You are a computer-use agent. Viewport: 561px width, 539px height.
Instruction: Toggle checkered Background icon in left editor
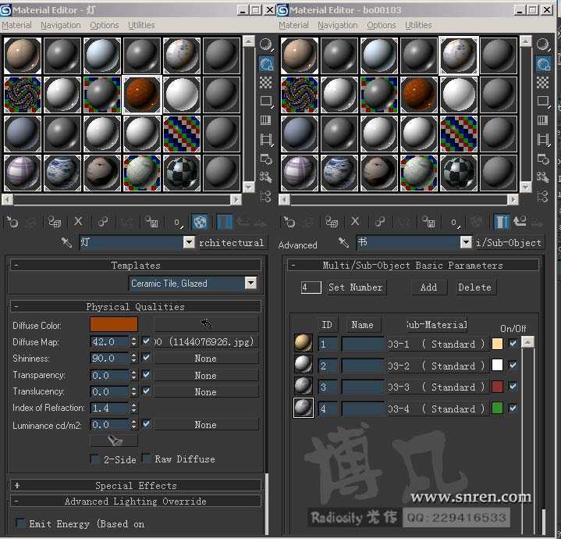click(x=266, y=82)
